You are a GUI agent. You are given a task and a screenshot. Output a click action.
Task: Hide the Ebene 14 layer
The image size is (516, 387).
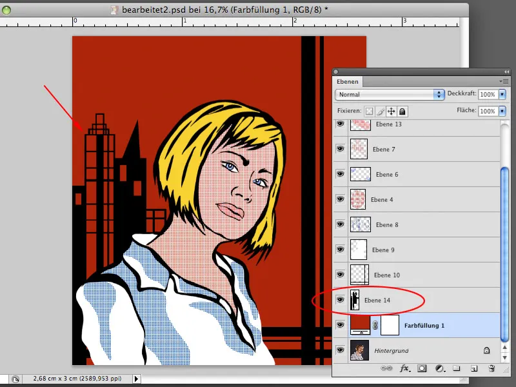341,300
